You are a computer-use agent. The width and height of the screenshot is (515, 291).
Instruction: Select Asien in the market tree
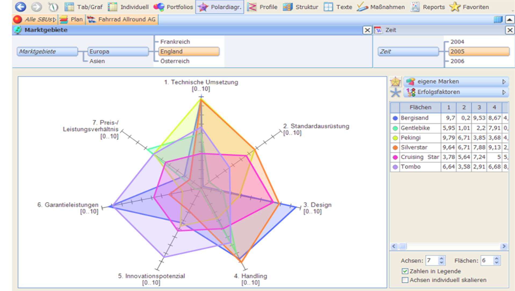point(97,61)
